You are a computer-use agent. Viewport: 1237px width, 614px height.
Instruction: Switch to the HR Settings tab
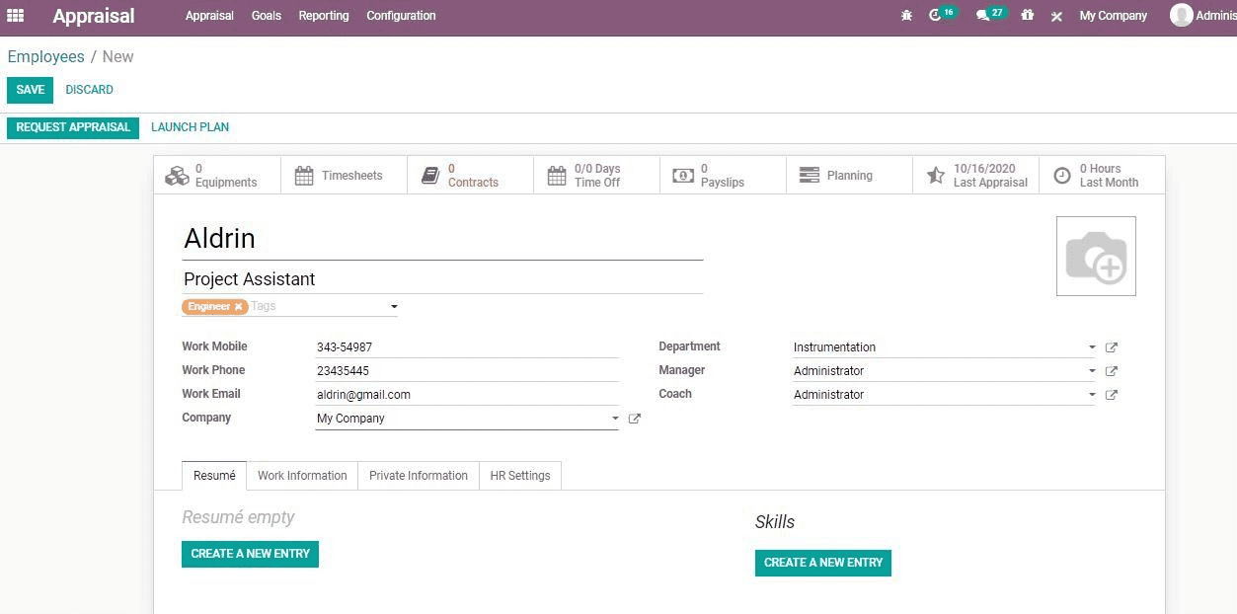point(520,475)
